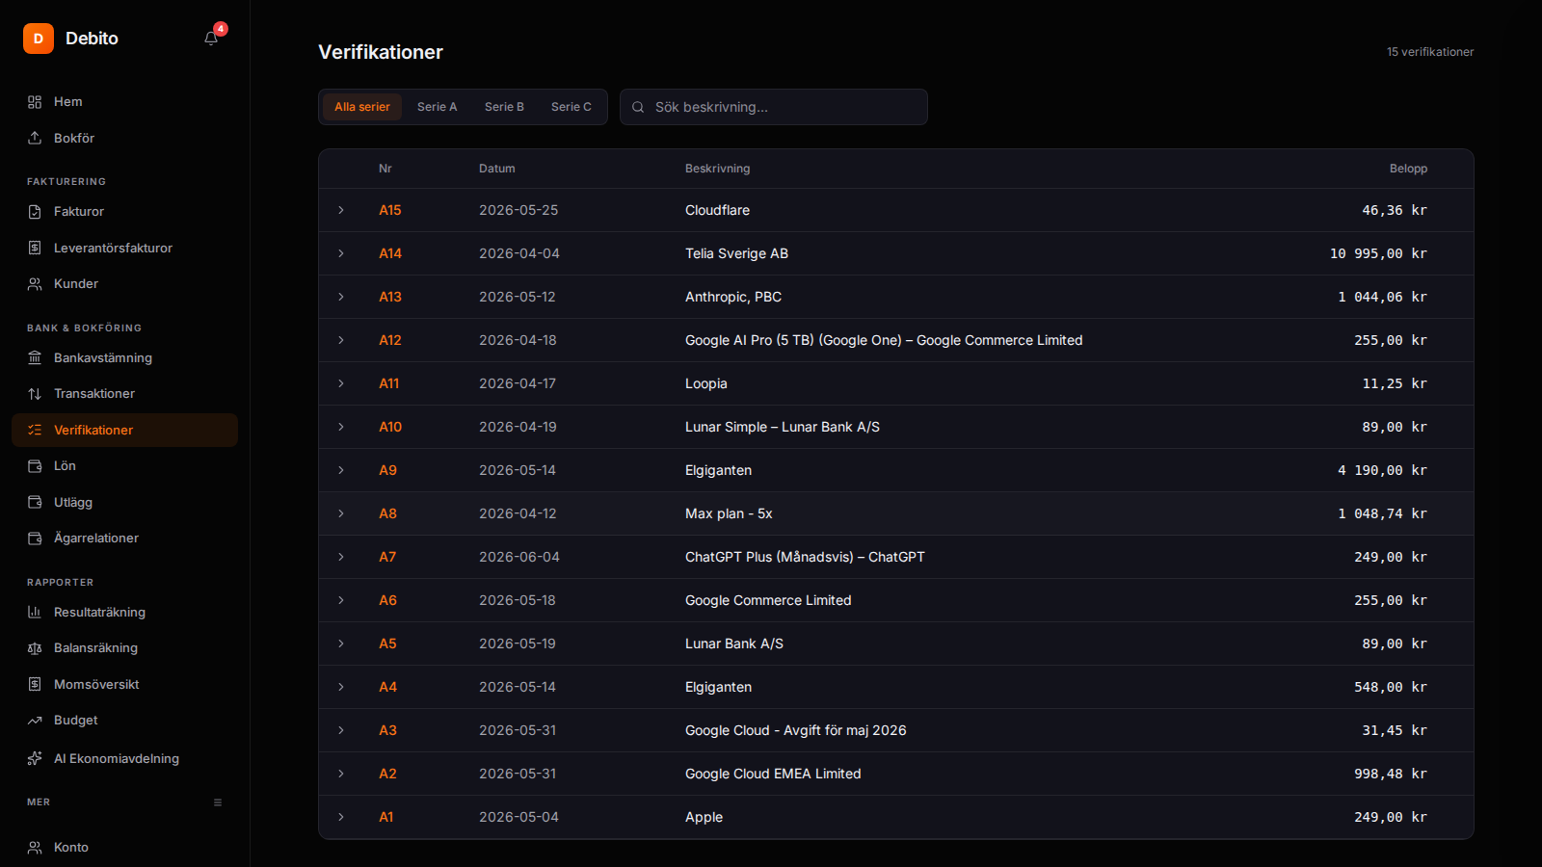
Task: Expand verification row A10
Action: (341, 427)
